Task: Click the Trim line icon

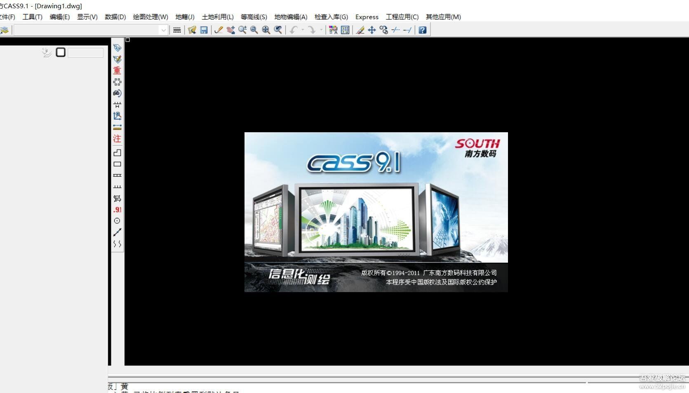Action: click(x=396, y=30)
